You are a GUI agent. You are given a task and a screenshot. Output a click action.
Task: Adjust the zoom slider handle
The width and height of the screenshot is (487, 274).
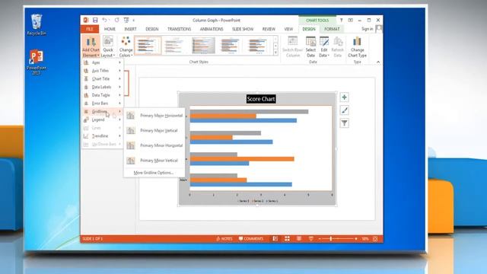(x=331, y=238)
